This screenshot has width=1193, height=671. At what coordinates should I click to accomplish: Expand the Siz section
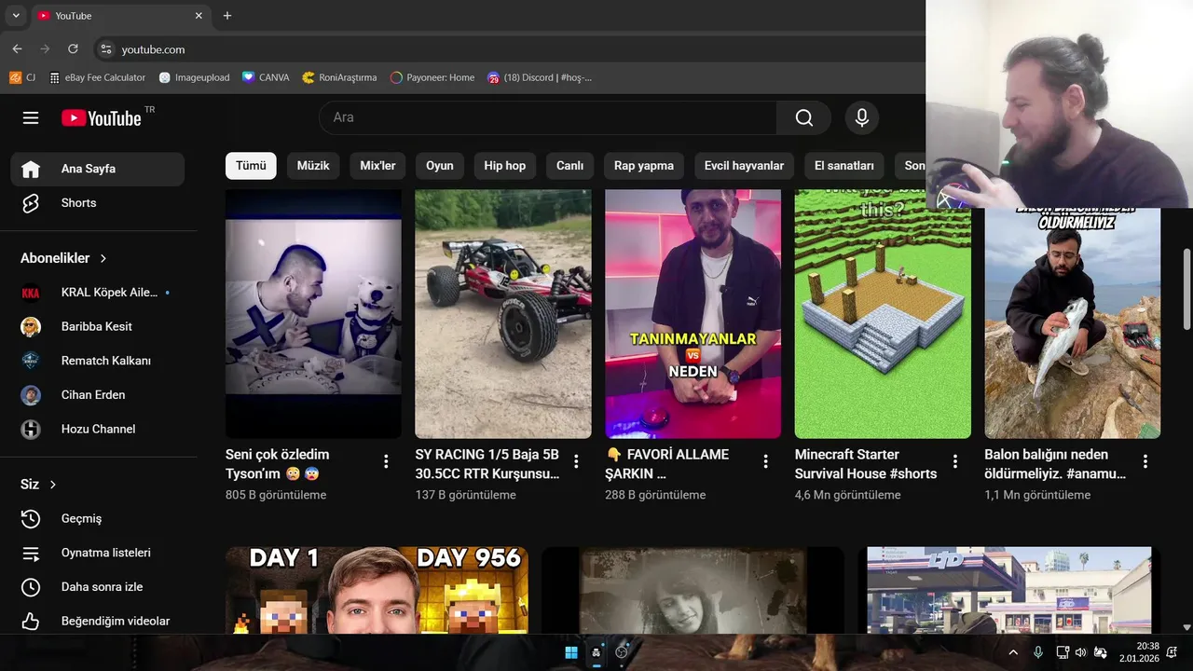[38, 485]
